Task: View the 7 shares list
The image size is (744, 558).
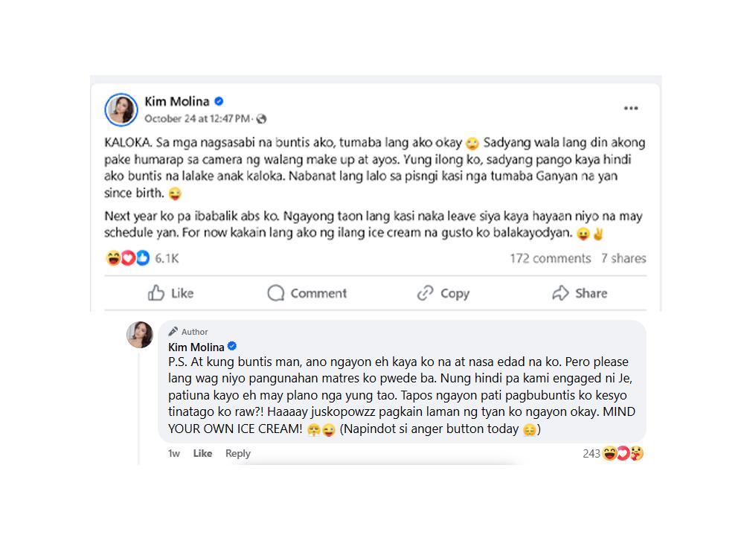Action: tap(623, 258)
